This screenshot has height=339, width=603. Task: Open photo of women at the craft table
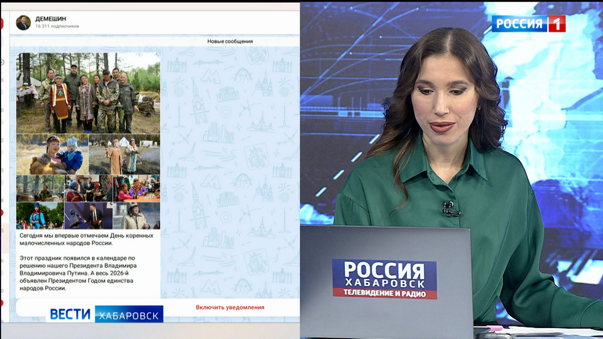[x=136, y=188]
